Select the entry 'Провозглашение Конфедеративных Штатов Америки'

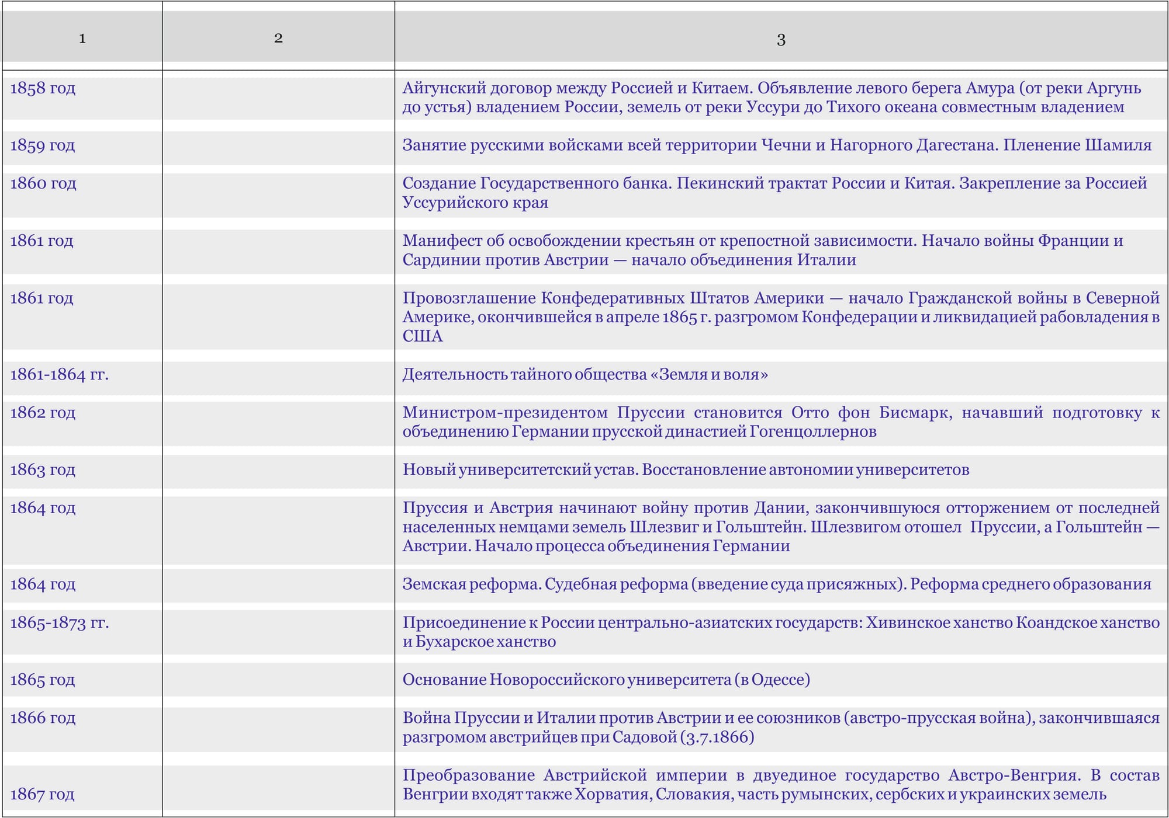point(613,298)
